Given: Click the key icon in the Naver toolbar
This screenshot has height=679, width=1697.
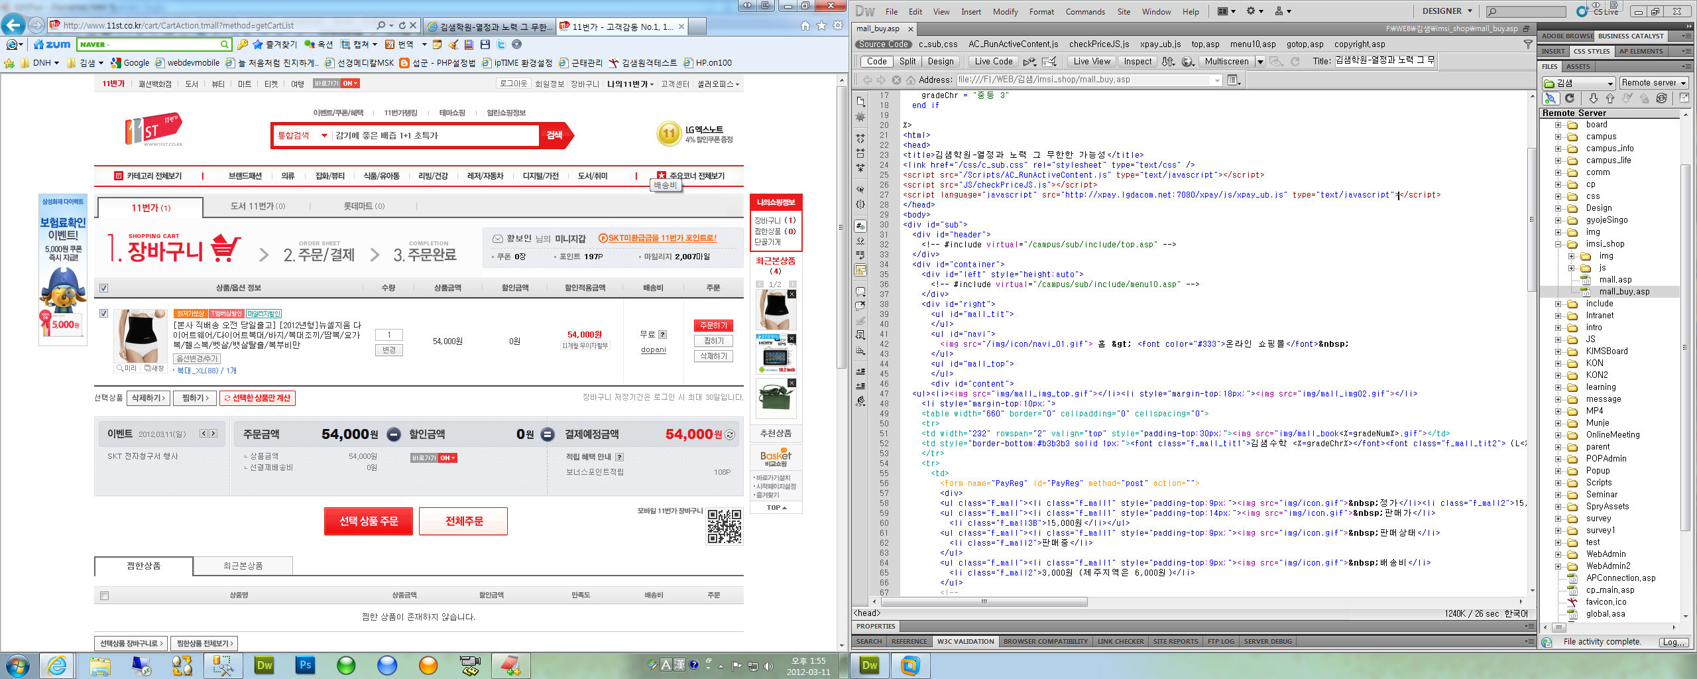Looking at the screenshot, I should click(242, 44).
